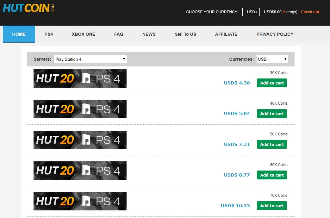Image resolution: width=330 pixels, height=218 pixels.
Task: Click HUT 20 PS4 banner for 40K Coins
Action: (x=80, y=109)
